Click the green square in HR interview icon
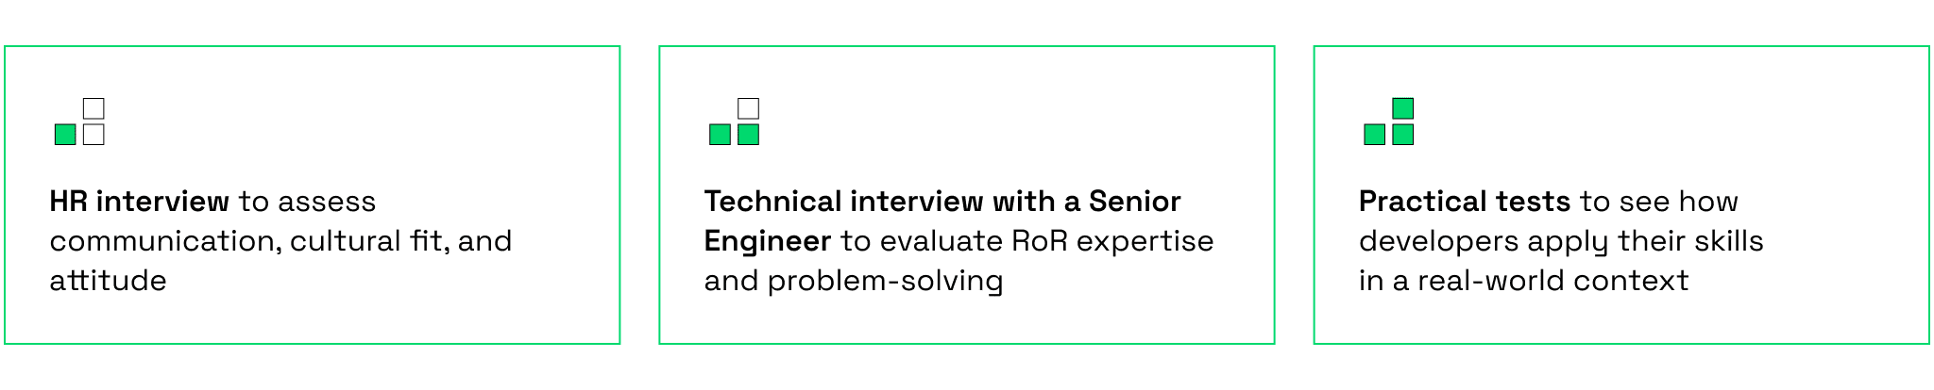Viewport: 1934px width, 390px height. [65, 135]
